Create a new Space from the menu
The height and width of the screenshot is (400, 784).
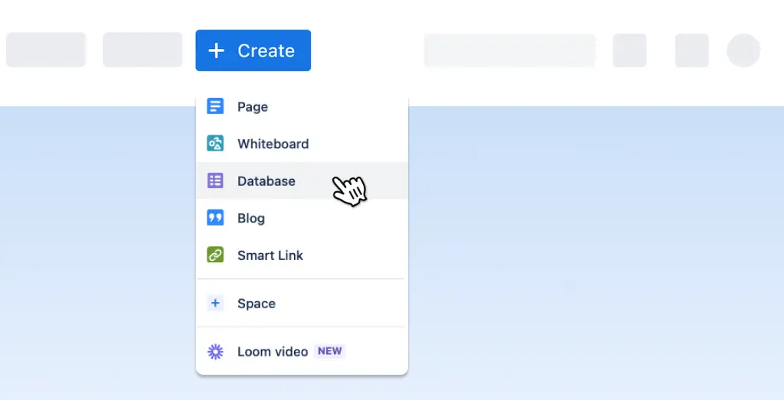256,304
